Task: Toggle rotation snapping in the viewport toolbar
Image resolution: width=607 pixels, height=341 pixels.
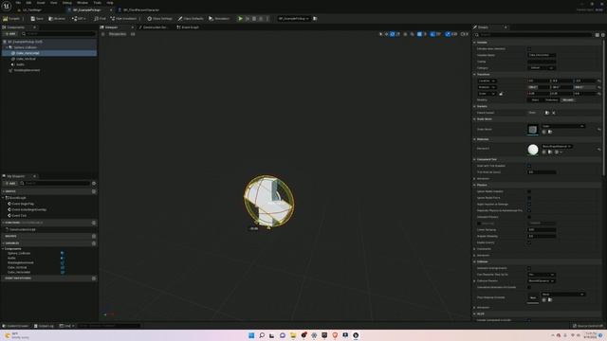Action: (x=432, y=34)
